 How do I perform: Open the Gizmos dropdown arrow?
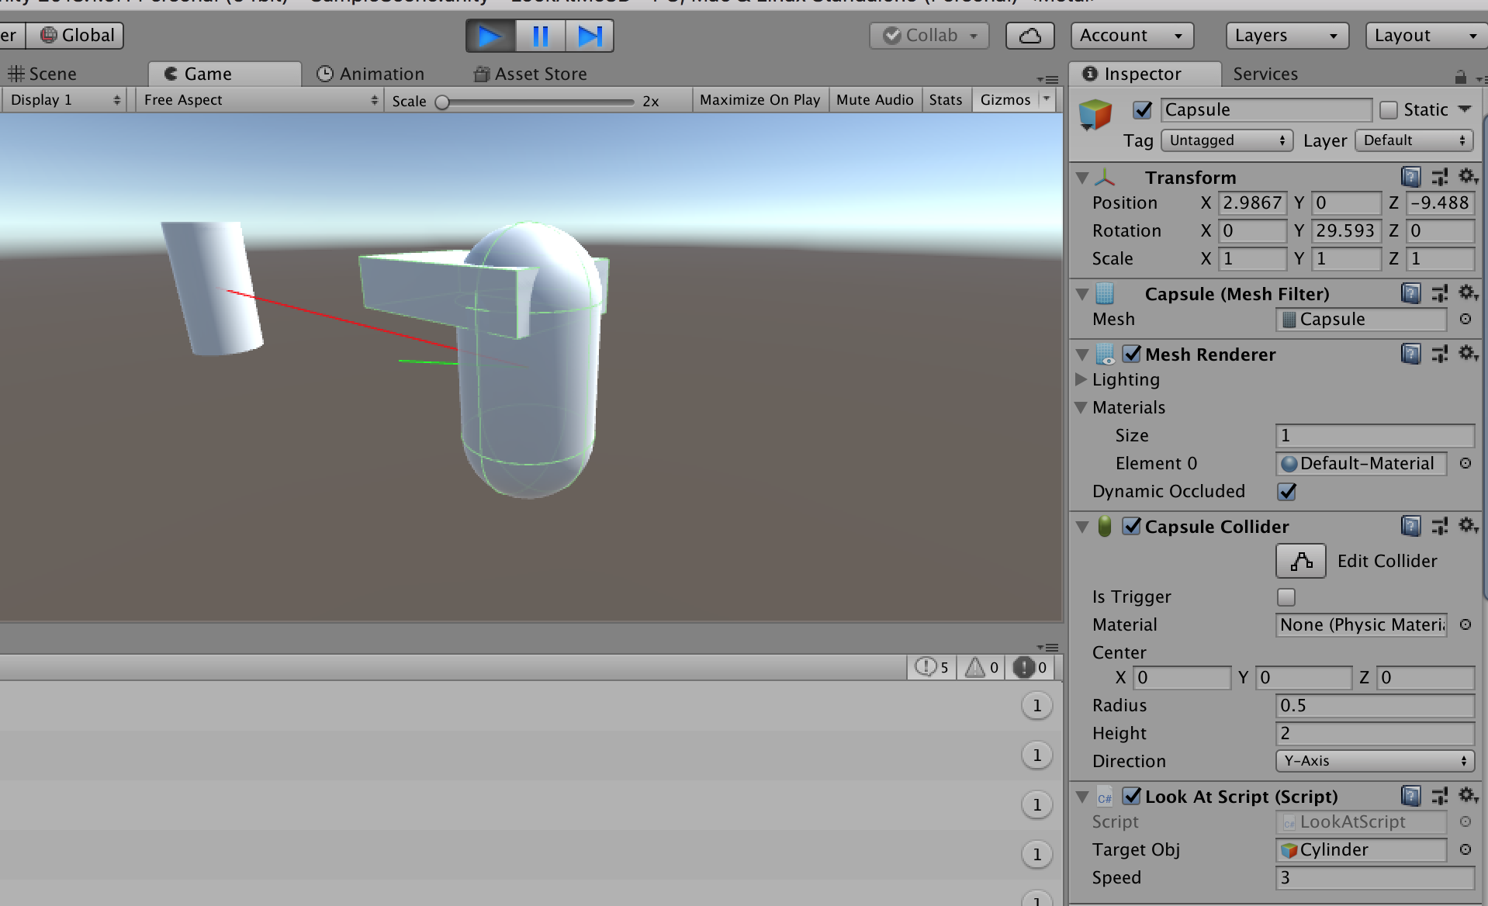coord(1047,99)
